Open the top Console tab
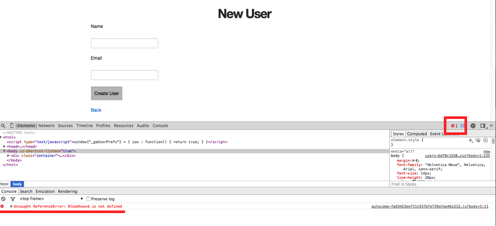This screenshot has width=496, height=226. 160,126
